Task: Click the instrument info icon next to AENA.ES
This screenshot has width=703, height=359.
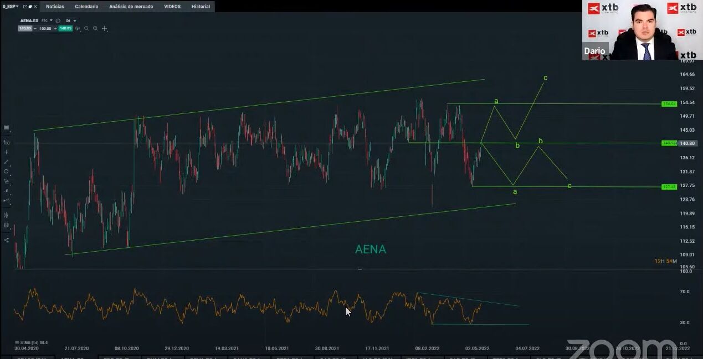Action: [58, 21]
